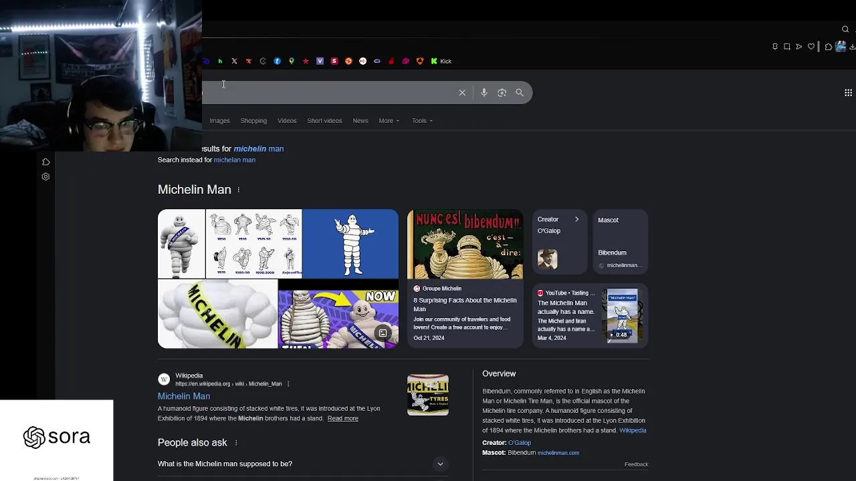Switch to the Videos tab

tap(287, 121)
